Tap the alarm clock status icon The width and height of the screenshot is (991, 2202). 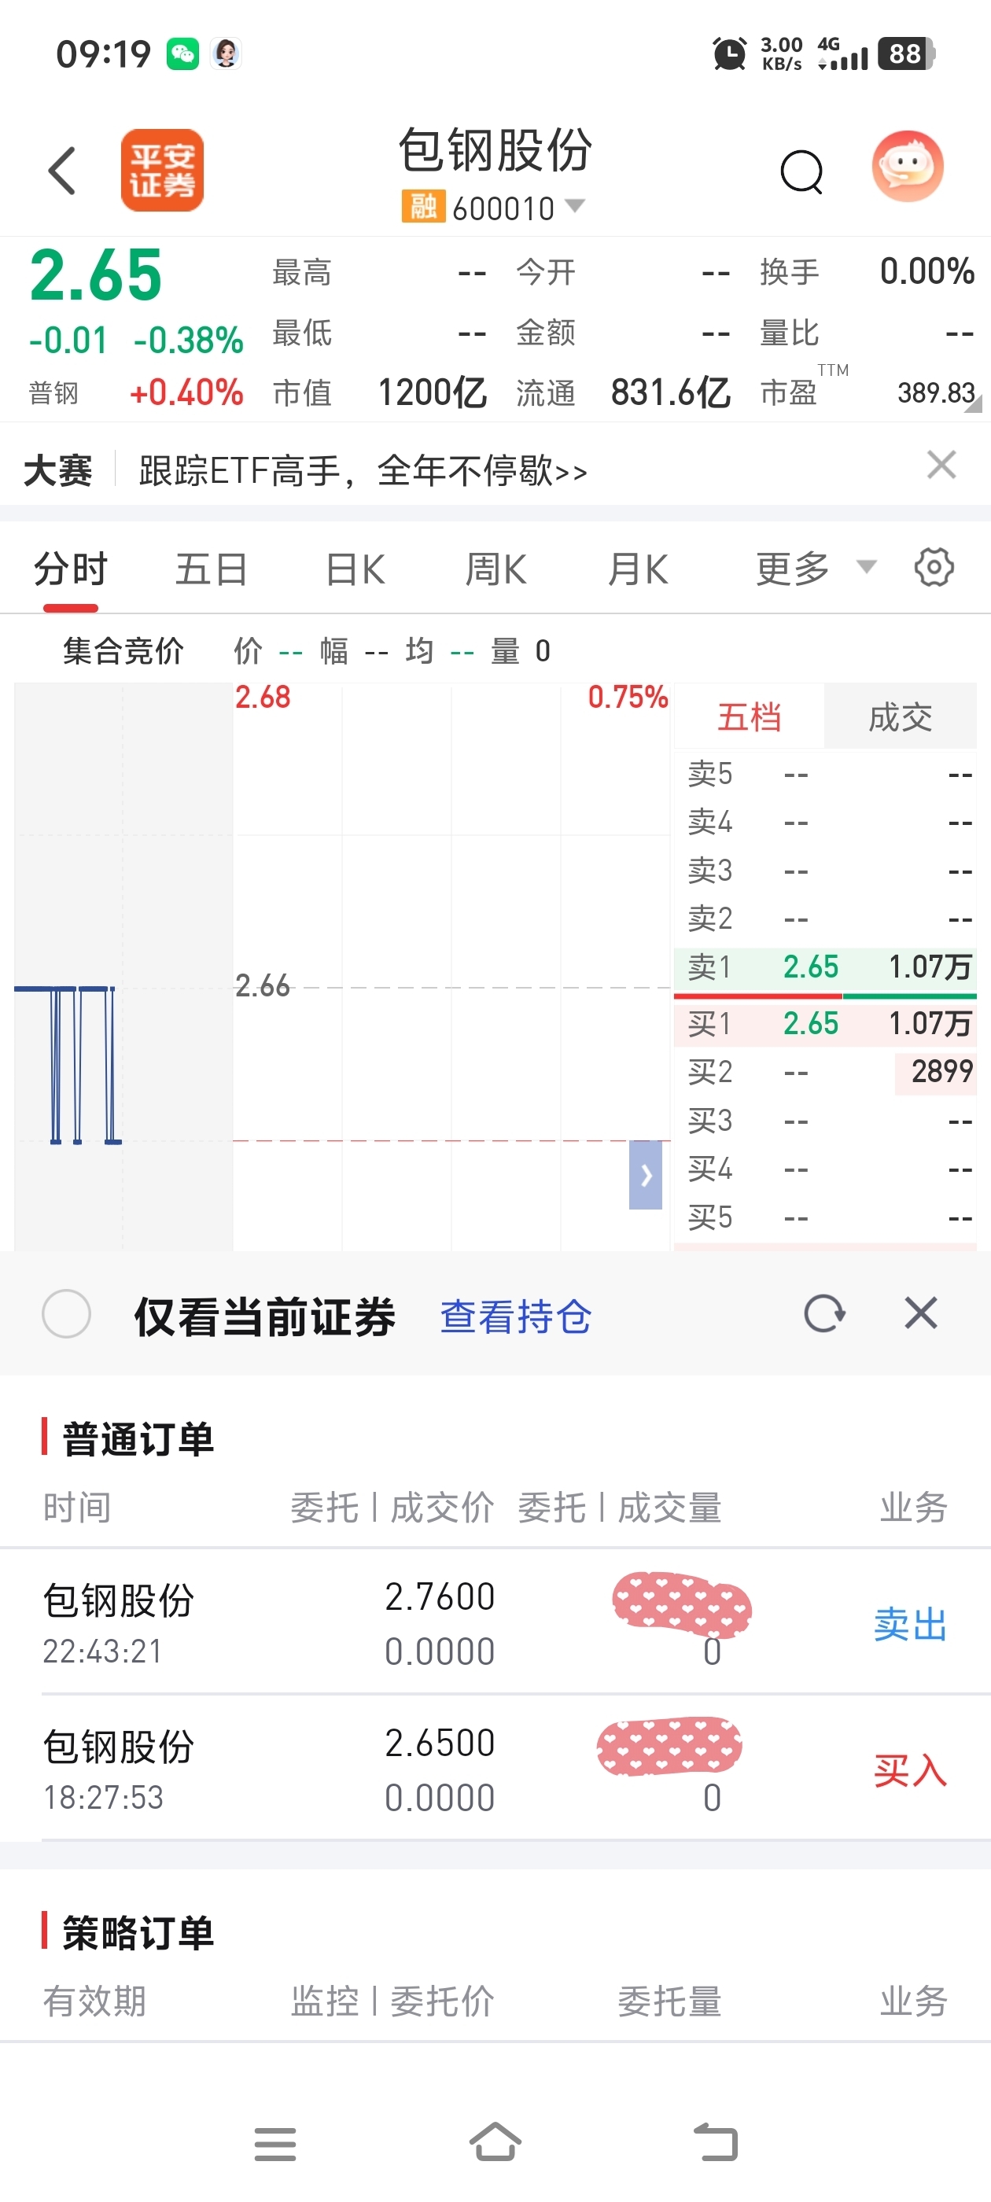729,53
